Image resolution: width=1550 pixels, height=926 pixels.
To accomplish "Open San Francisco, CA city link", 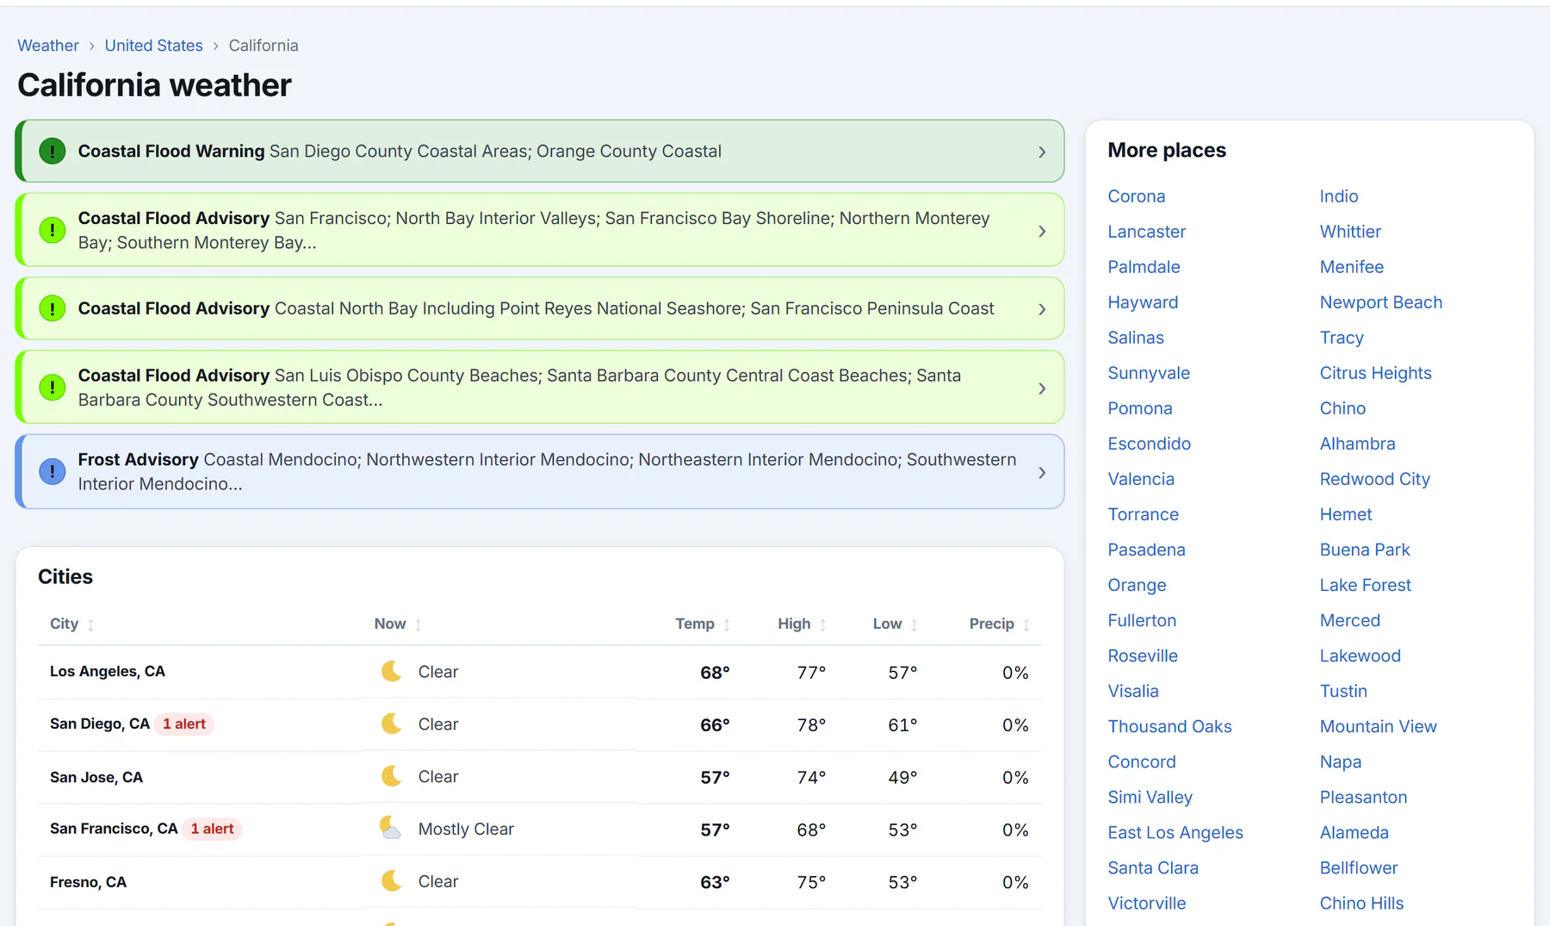I will coord(114,829).
